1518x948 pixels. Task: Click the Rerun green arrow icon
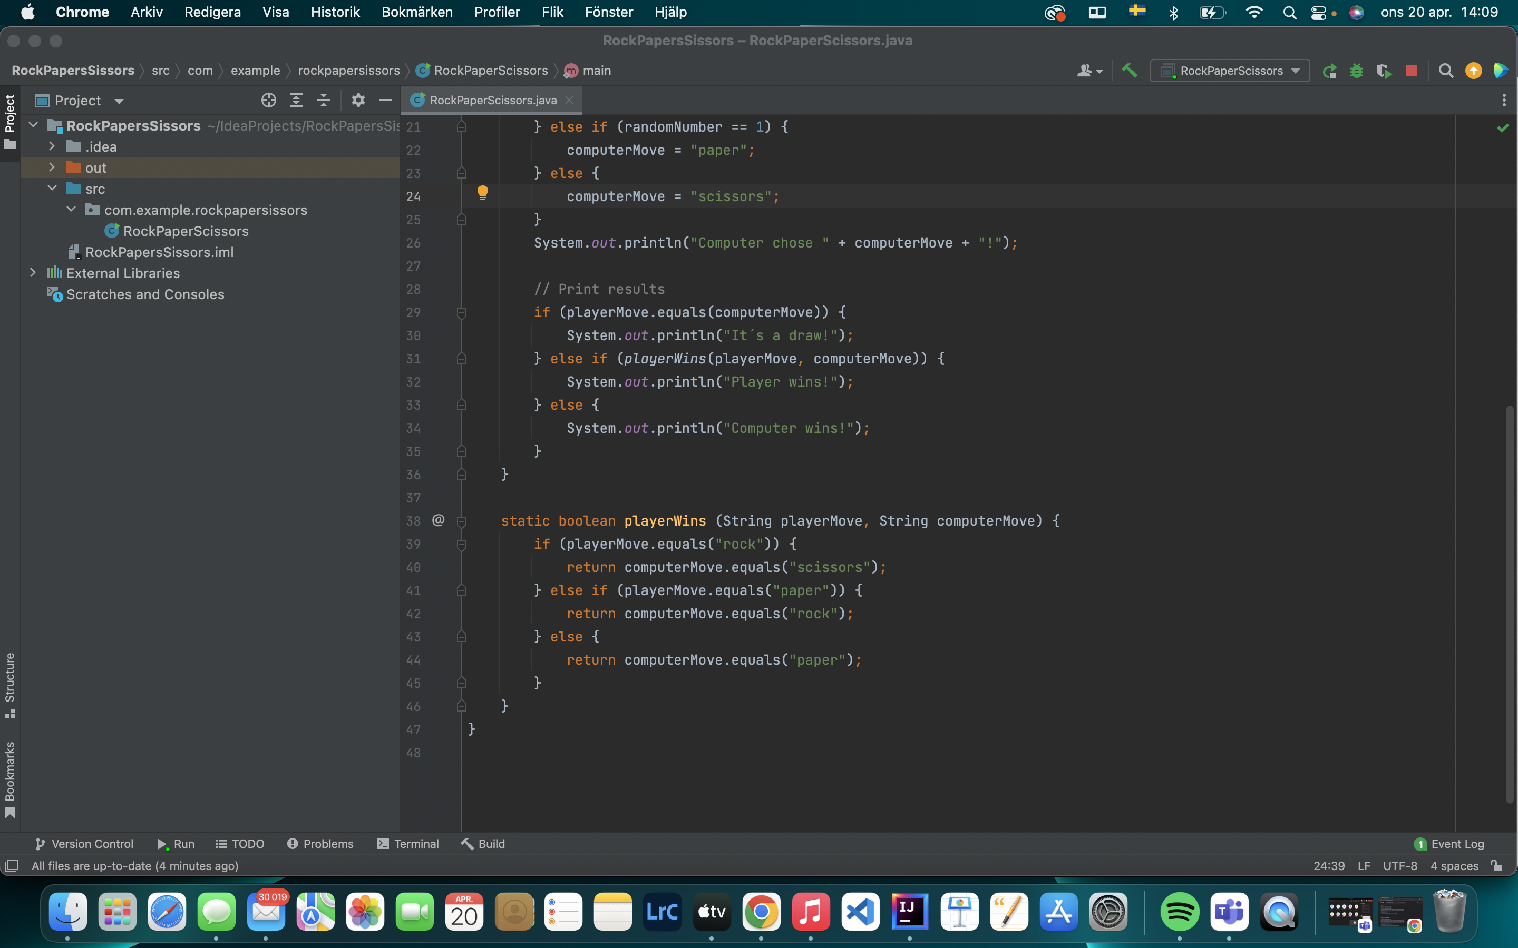point(1329,71)
